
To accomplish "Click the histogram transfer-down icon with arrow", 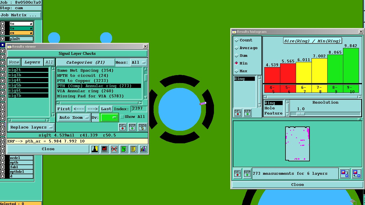I will click(345, 173).
